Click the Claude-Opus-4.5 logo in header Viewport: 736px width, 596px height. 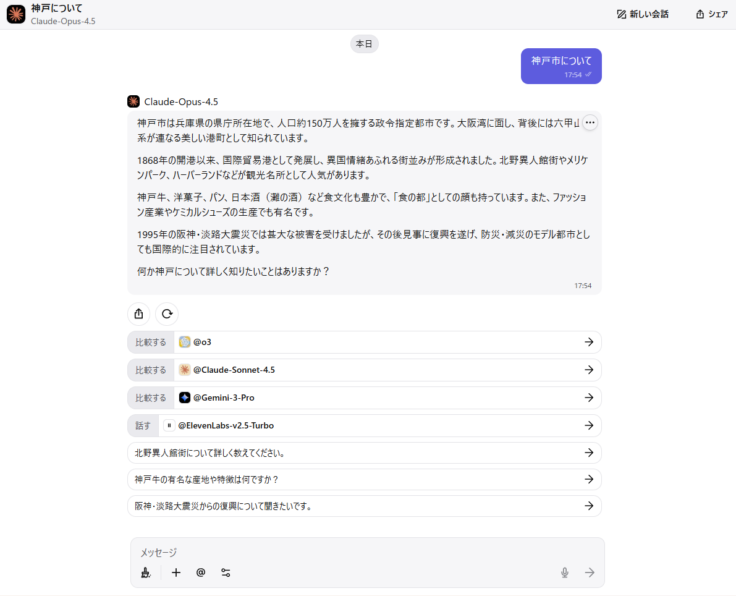[x=16, y=14]
